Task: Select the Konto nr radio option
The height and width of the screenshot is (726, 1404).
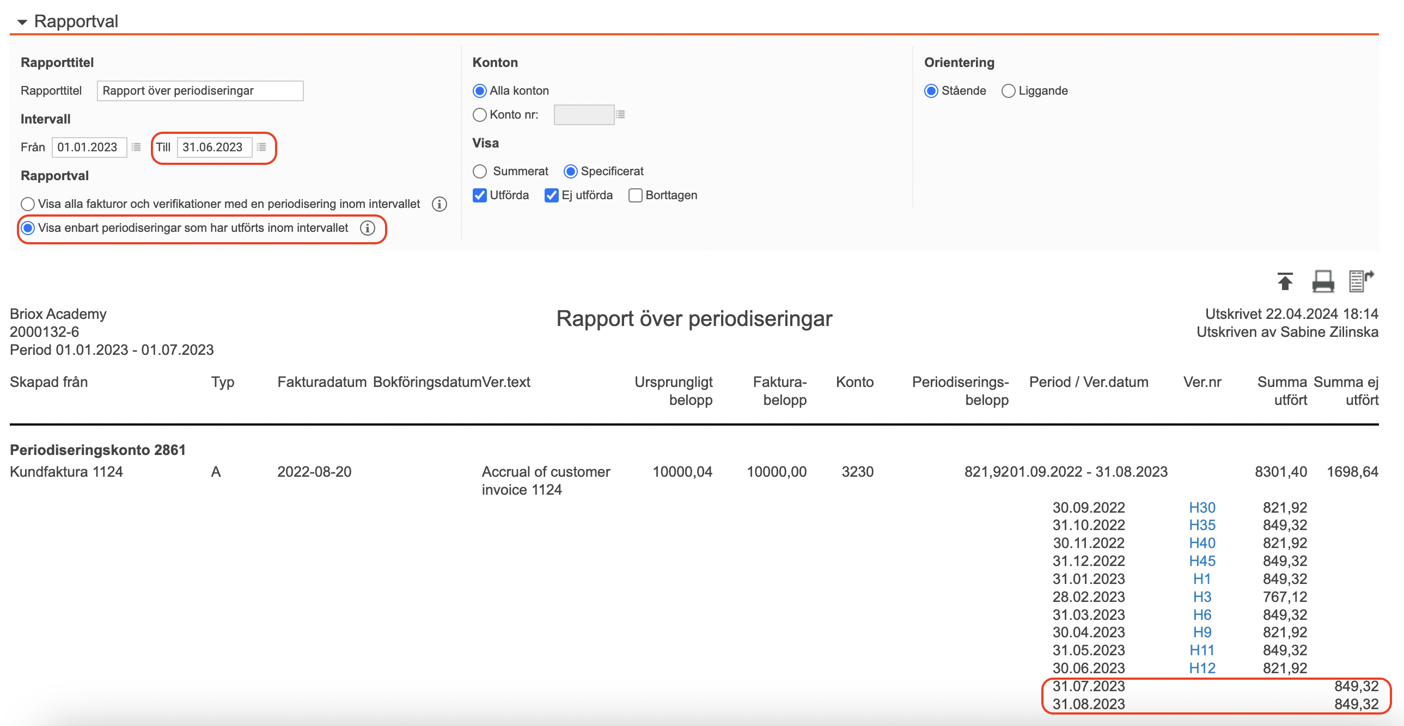Action: (480, 115)
